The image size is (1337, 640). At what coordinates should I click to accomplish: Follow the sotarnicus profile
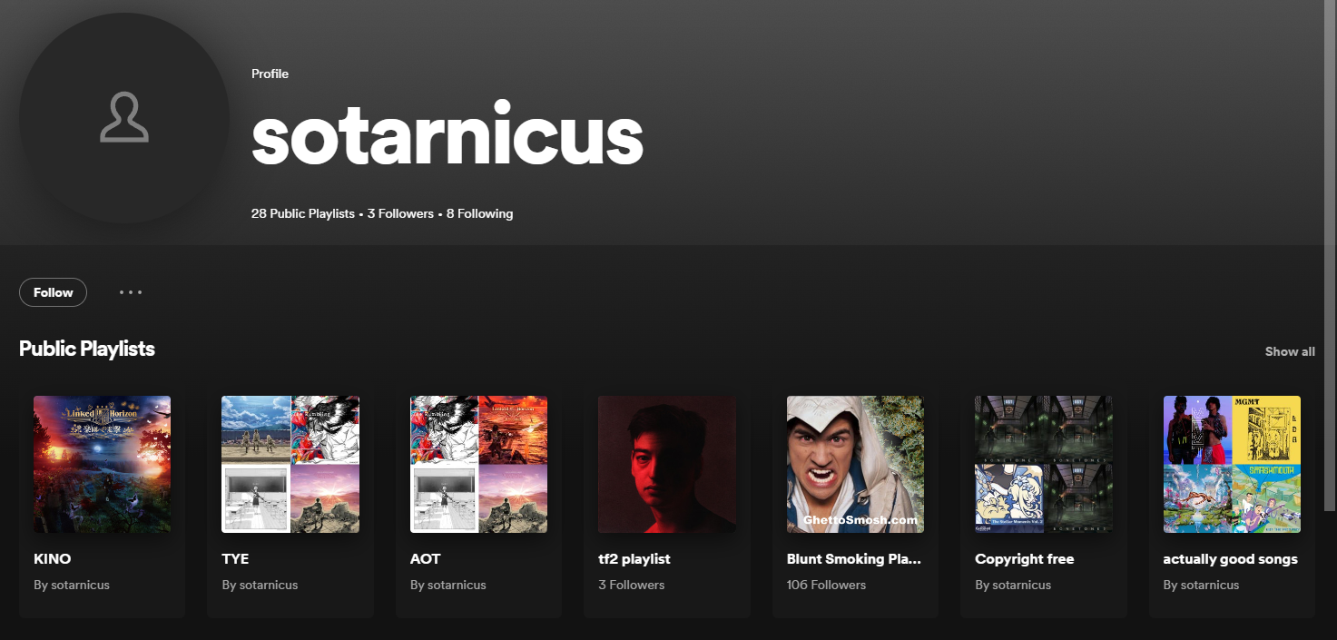coord(53,292)
